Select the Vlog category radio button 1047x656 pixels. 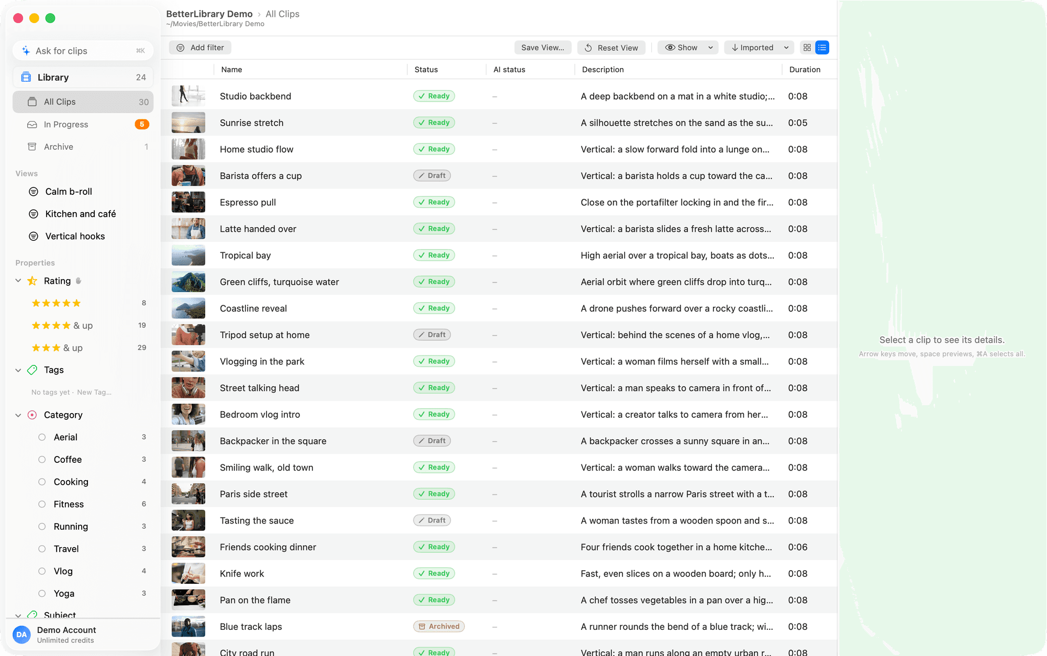point(42,571)
